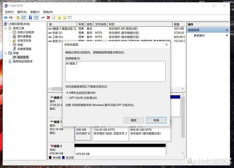Collapse the 磁盘管理 actions section arrow
The width and height of the screenshot is (234, 168).
pyautogui.click(x=227, y=30)
